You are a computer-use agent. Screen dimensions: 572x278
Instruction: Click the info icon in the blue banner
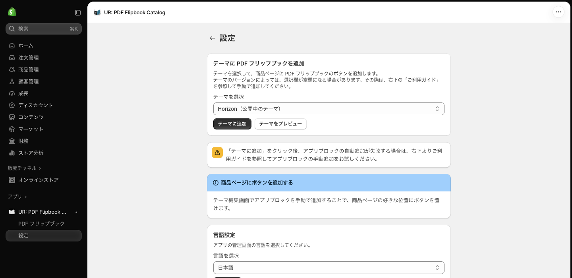[216, 183]
